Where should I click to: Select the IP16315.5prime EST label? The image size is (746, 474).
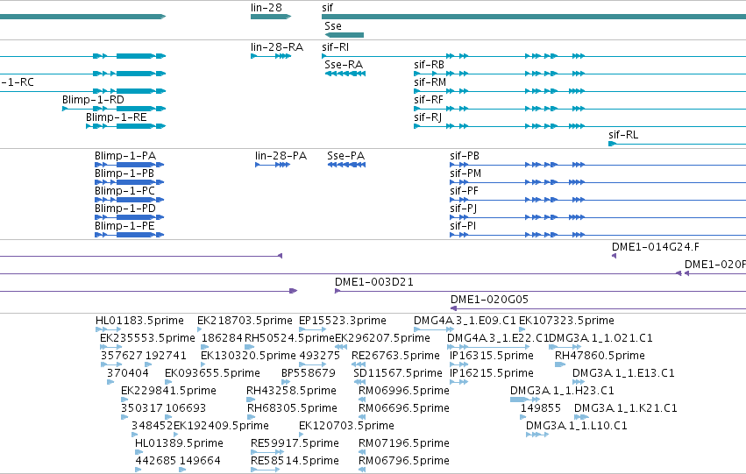tap(492, 356)
